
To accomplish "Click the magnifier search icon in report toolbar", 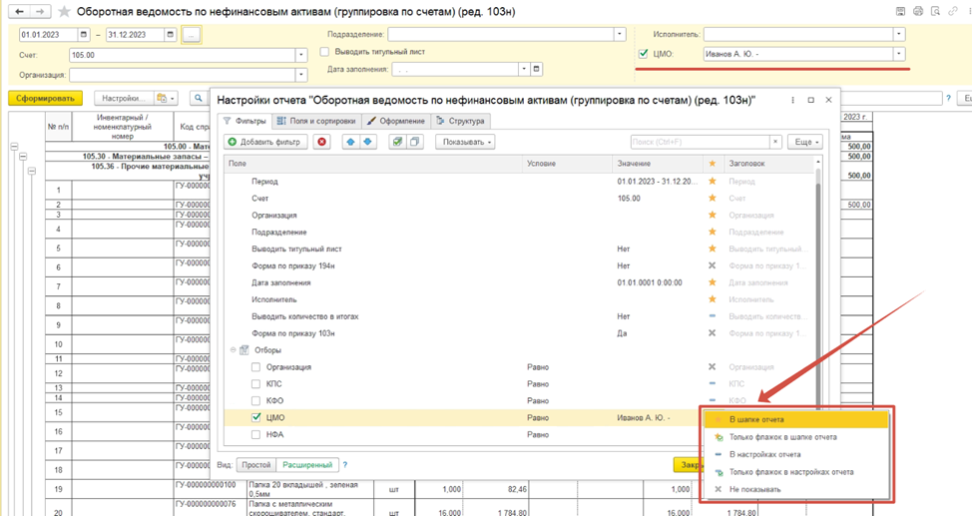I will coord(199,98).
